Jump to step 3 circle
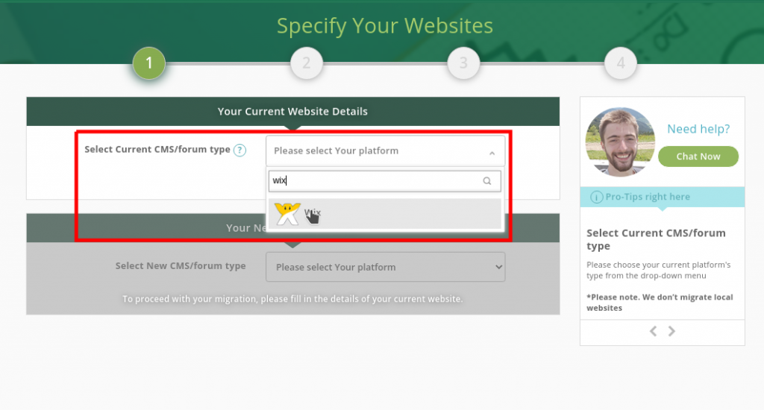Viewport: 764px width, 410px height. pos(463,64)
